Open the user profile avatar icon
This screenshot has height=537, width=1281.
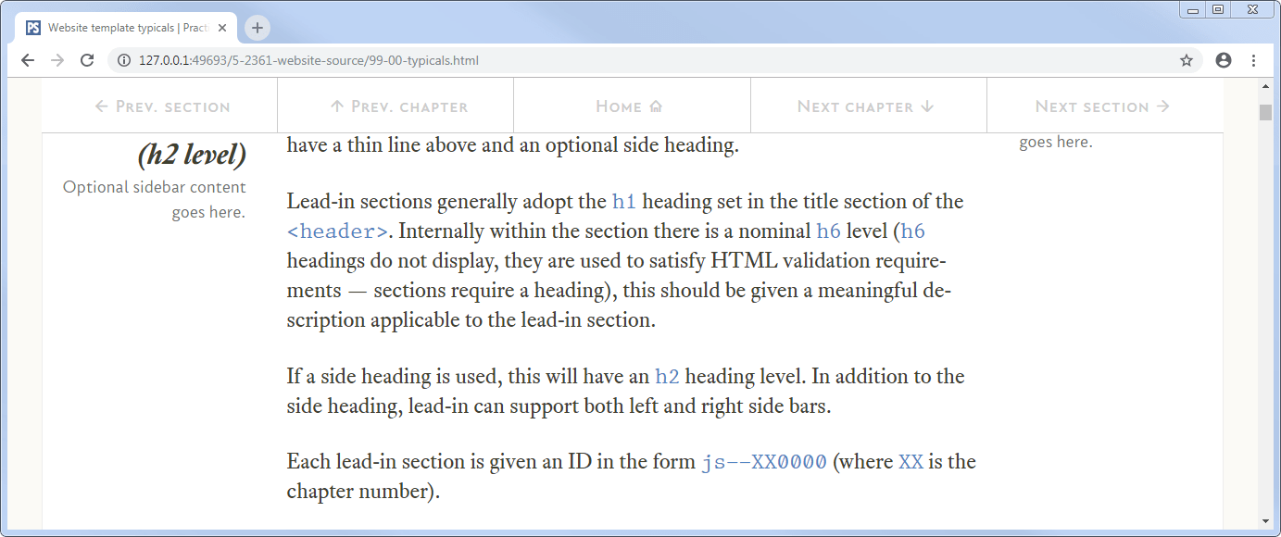pyautogui.click(x=1224, y=60)
